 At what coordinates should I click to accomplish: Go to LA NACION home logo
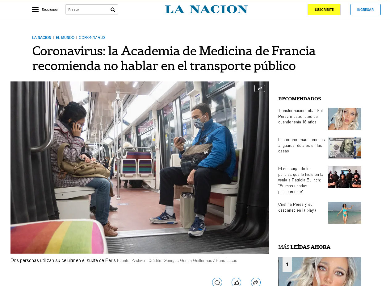(x=206, y=9)
